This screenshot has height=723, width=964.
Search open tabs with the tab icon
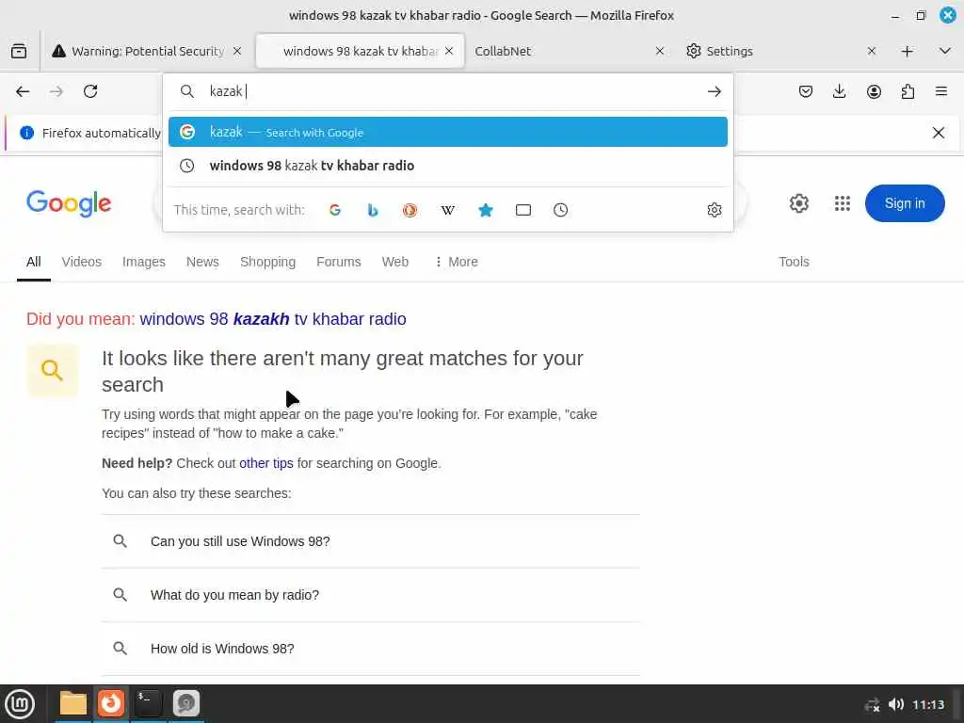(523, 210)
